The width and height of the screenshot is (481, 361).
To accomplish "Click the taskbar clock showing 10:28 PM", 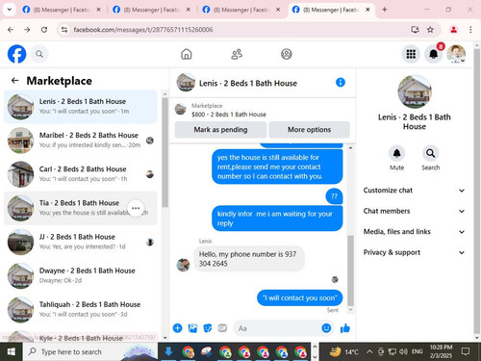I will point(441,351).
